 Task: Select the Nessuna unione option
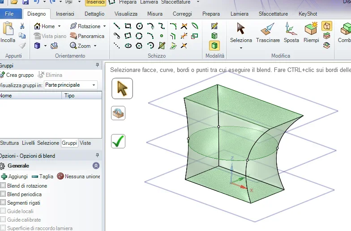78,176
